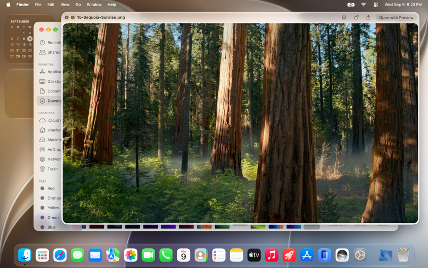428x268 pixels.
Task: Filter by Yellow tag in sidebar
Action: pos(49,208)
